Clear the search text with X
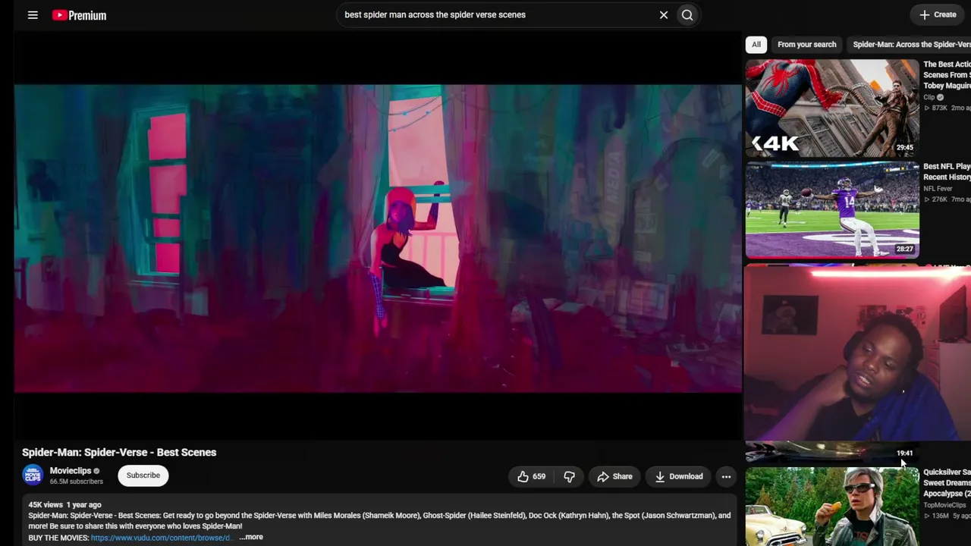The width and height of the screenshot is (971, 546). tap(664, 14)
